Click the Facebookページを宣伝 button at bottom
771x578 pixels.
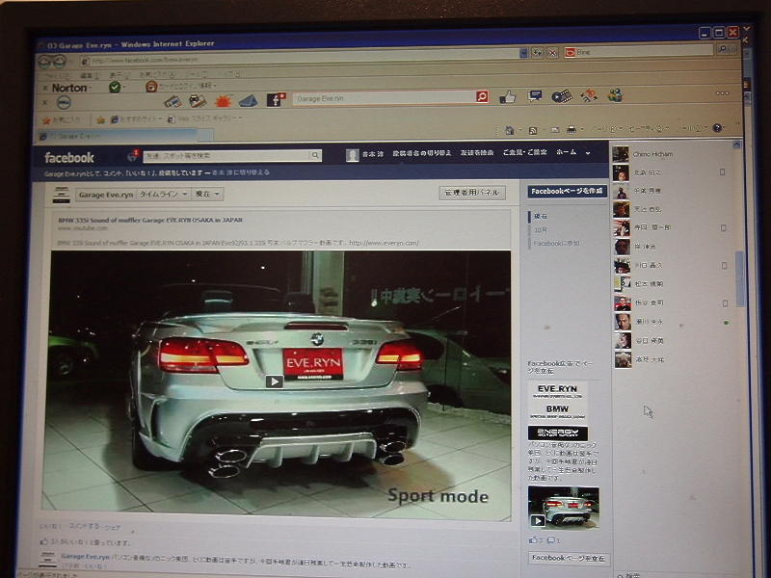click(569, 559)
